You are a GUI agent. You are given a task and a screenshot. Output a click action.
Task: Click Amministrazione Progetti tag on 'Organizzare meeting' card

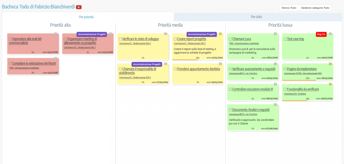[x=92, y=34]
